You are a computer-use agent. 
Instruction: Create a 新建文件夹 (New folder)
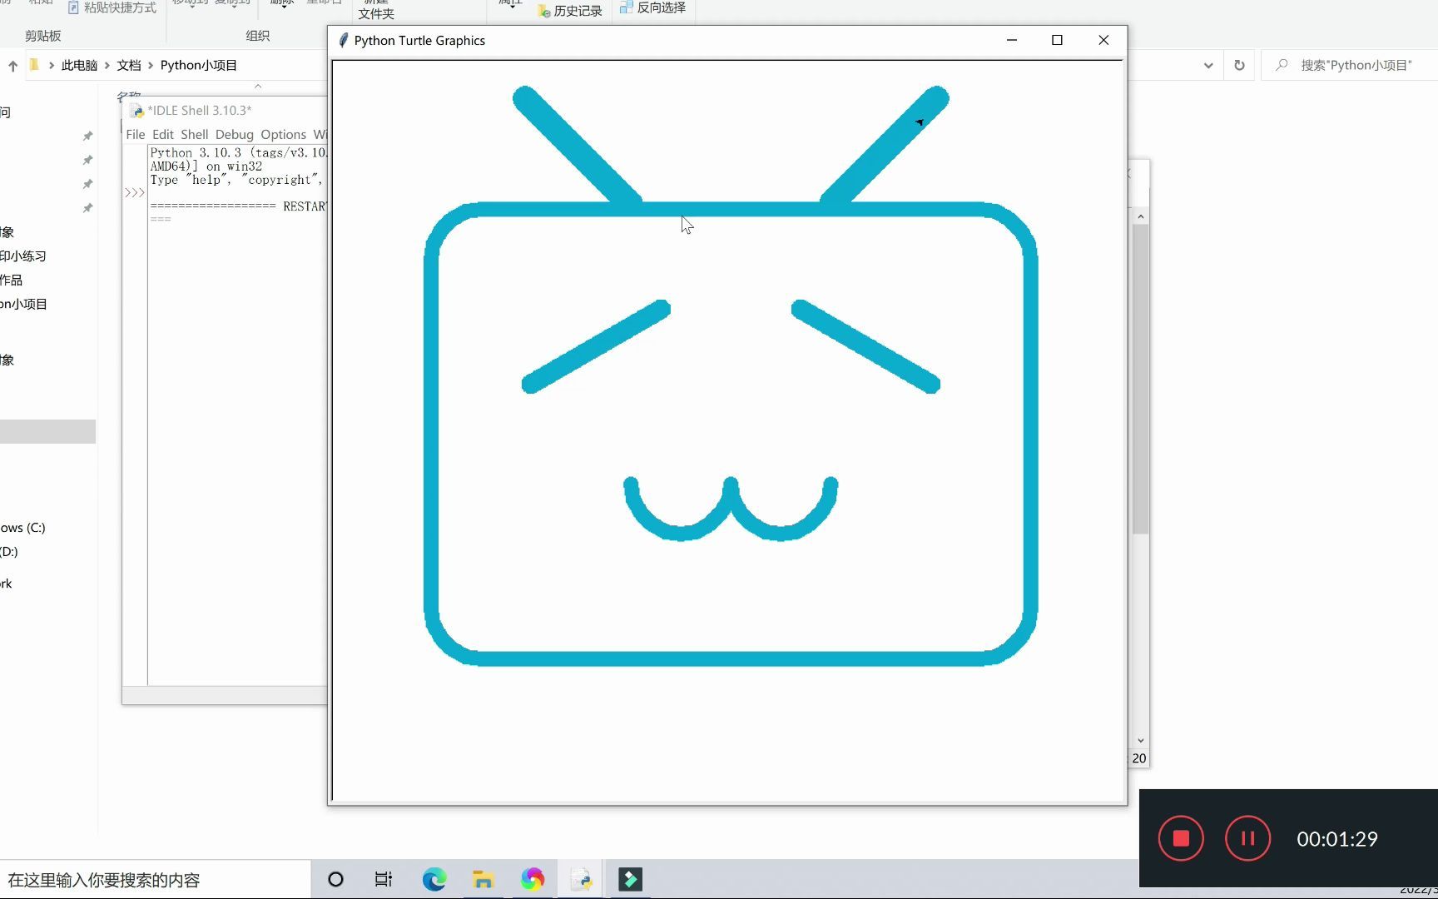click(x=375, y=10)
